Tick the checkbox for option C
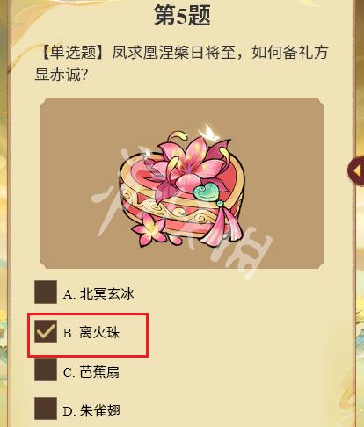The height and width of the screenshot is (427, 364). [x=46, y=370]
